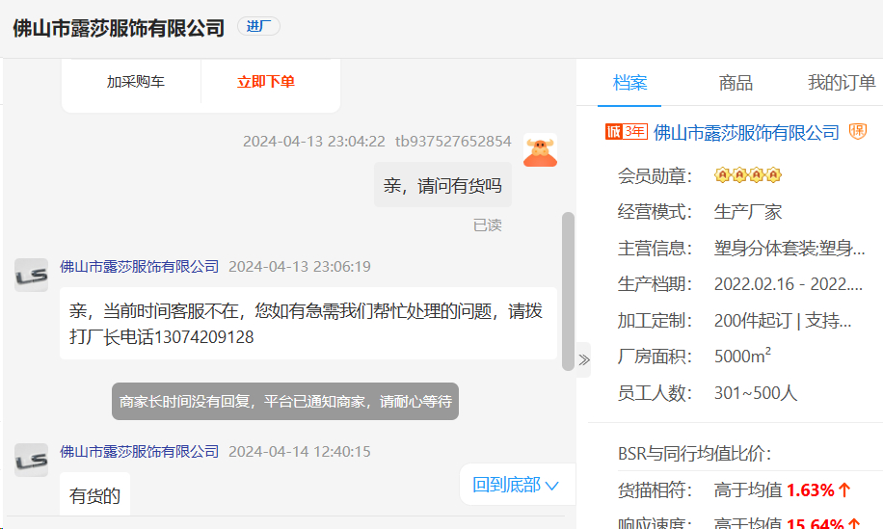Viewport: 883px width, 529px height.
Task: Switch to the 商品 tab
Action: click(736, 83)
